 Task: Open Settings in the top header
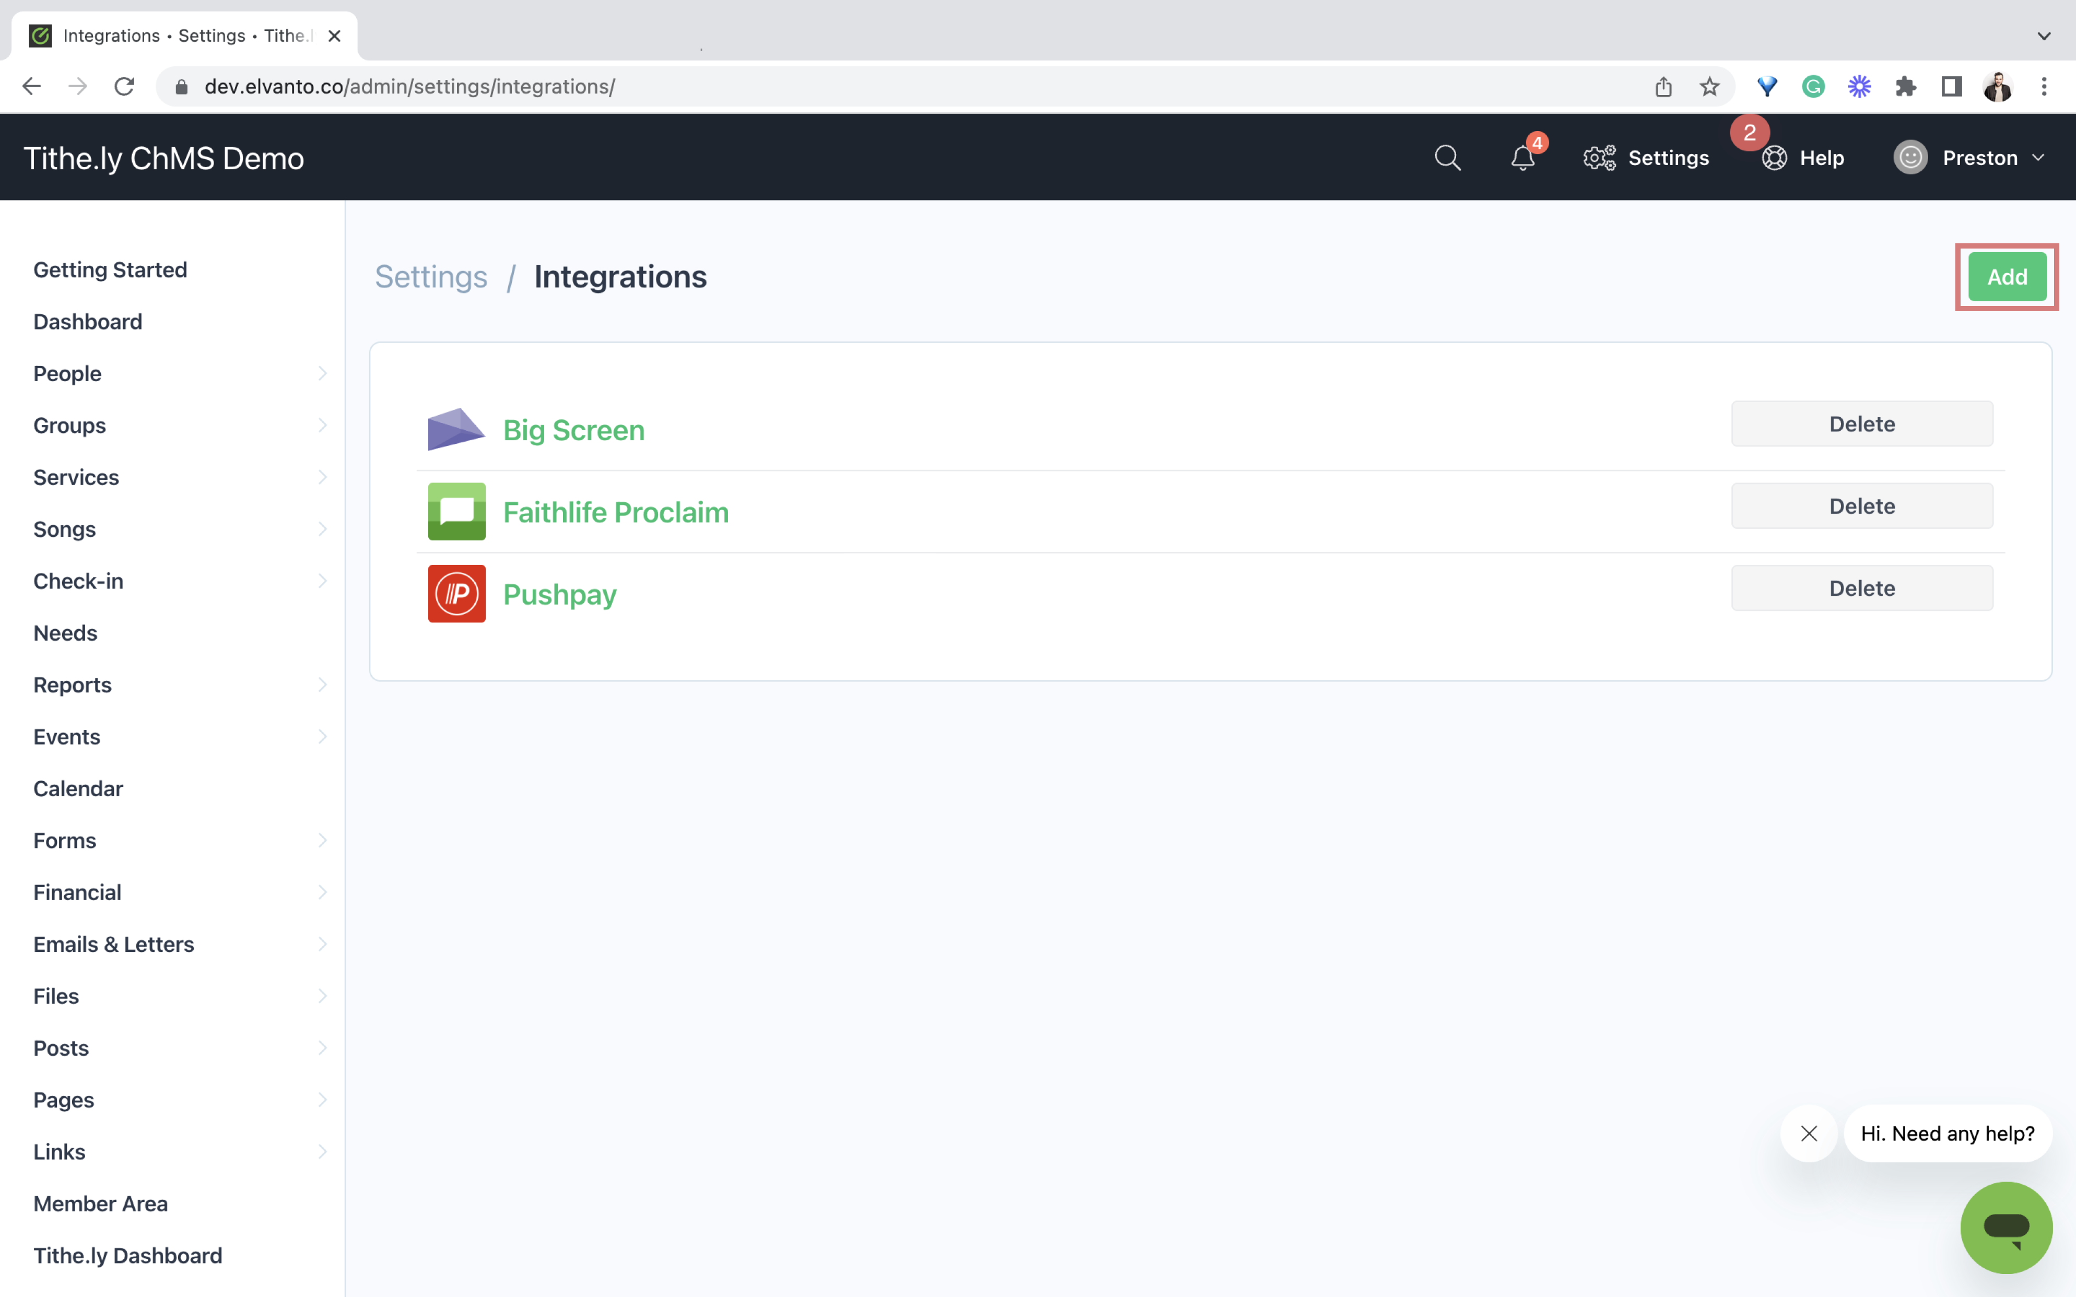click(1646, 158)
